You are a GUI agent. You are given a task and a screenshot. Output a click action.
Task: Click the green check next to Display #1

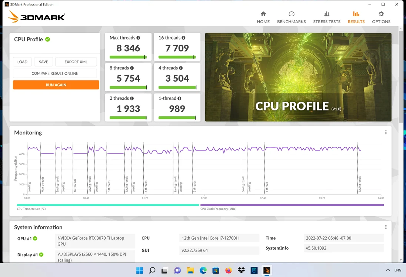(x=41, y=255)
